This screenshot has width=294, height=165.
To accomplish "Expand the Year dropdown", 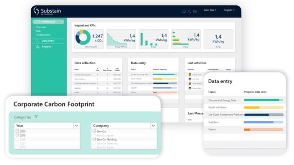I will point(77,125).
